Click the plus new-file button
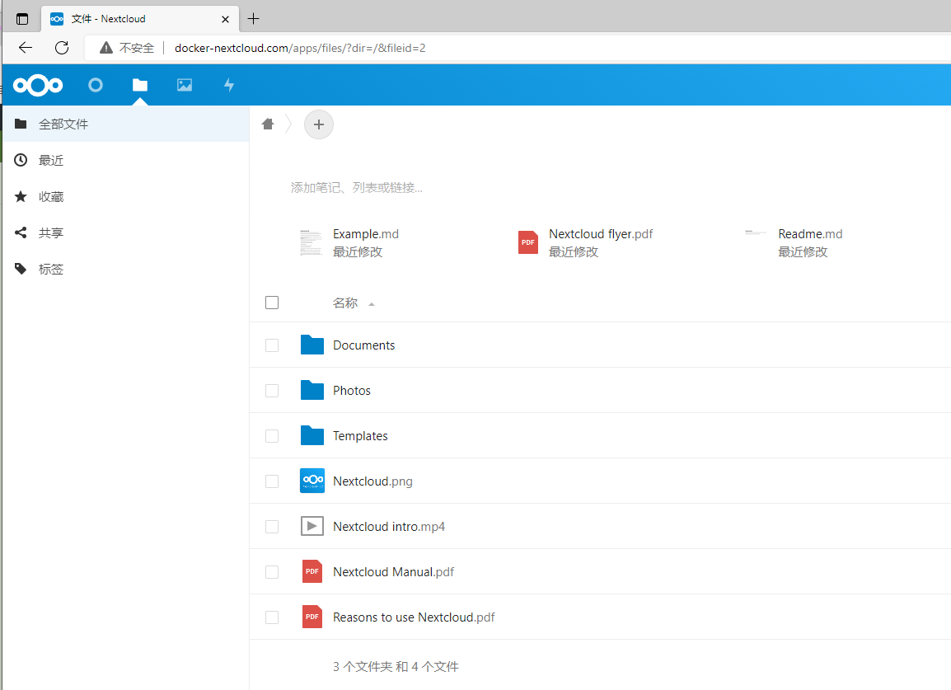951x690 pixels. tap(318, 124)
